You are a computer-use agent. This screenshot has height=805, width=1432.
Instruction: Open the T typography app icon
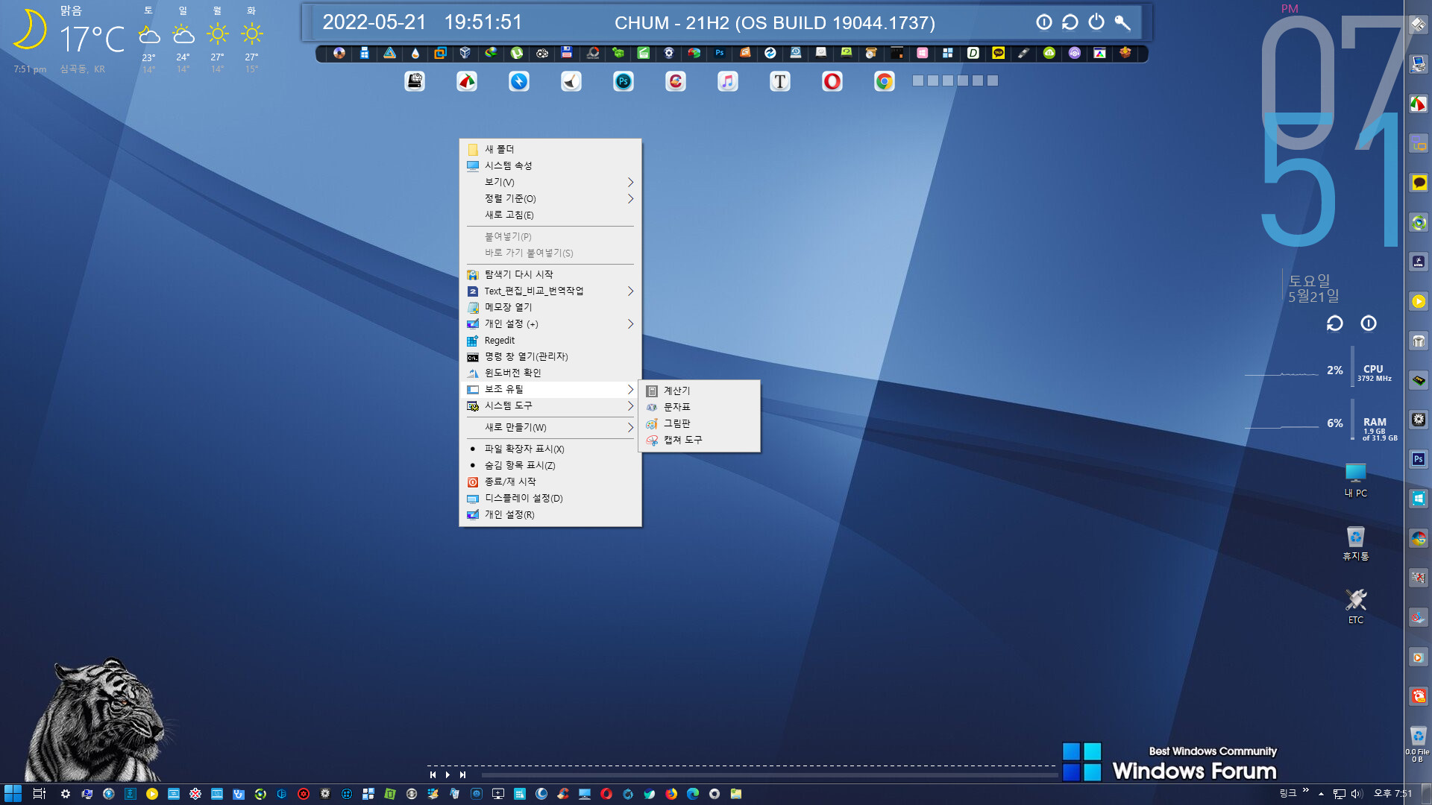coord(780,81)
